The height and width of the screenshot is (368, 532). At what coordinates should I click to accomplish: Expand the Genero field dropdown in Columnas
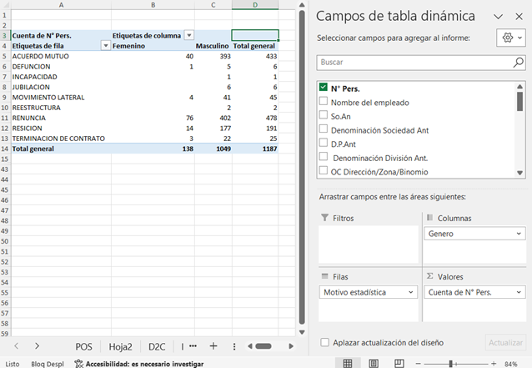point(519,234)
